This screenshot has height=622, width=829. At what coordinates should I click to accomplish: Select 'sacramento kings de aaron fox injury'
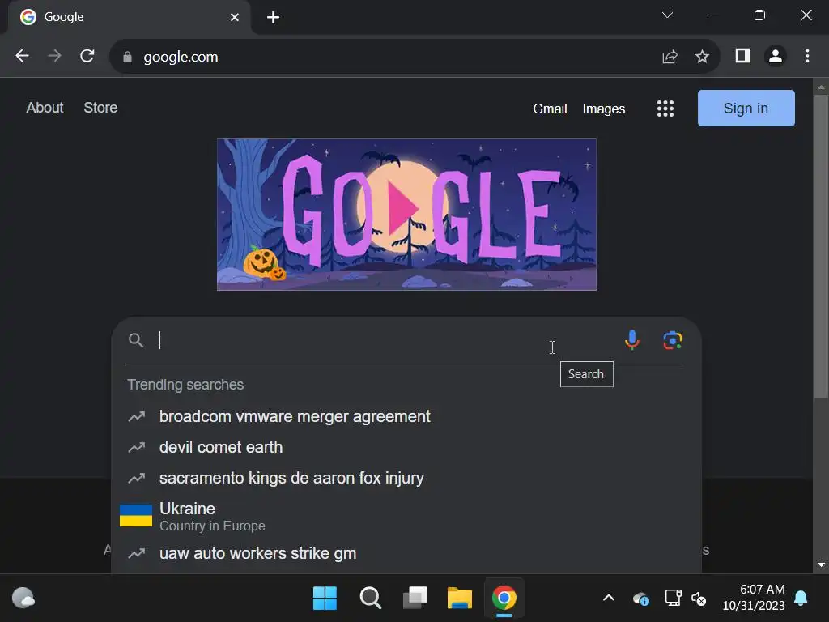[406, 478]
